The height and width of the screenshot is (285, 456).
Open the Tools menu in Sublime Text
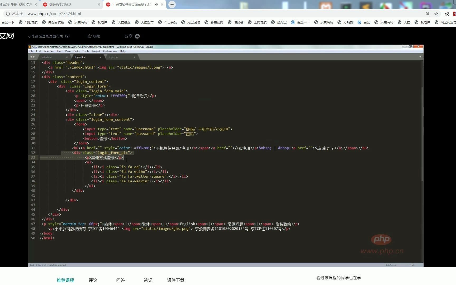click(x=85, y=51)
